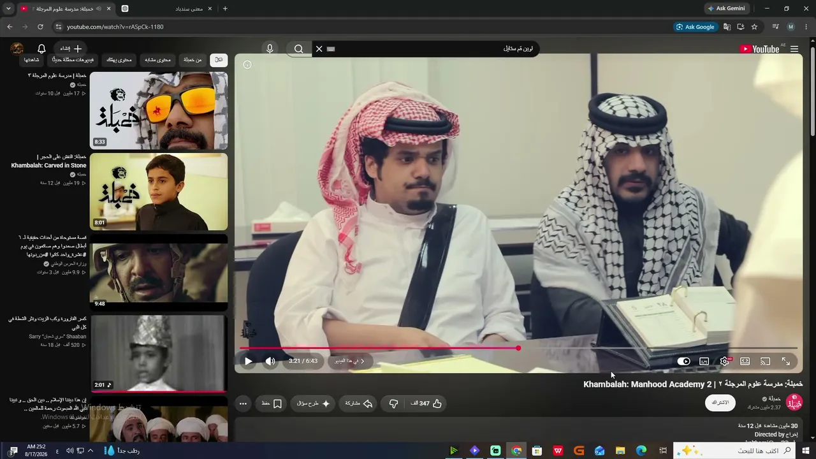
Task: Click the search magnifier button
Action: coord(298,49)
